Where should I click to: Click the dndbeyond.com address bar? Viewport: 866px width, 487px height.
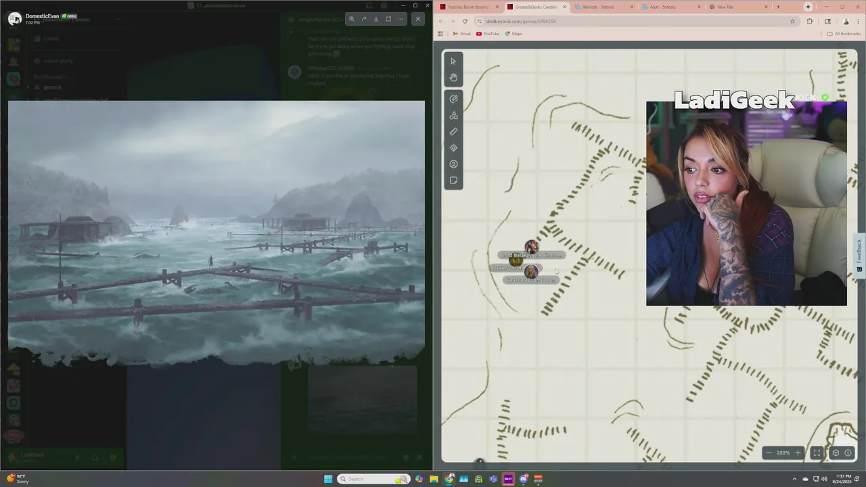tap(636, 21)
